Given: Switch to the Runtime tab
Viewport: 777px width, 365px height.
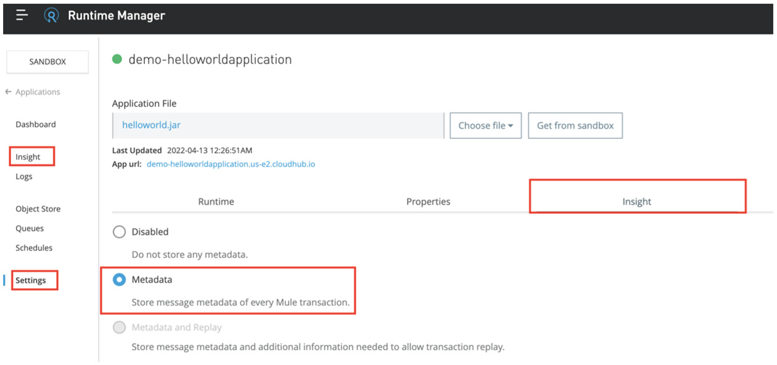Looking at the screenshot, I should 216,201.
